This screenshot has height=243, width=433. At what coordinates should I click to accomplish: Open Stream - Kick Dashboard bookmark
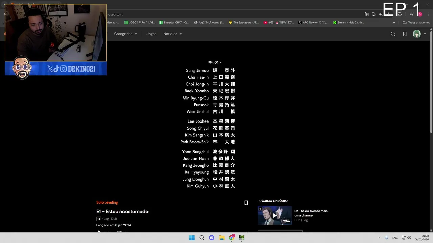[x=348, y=23]
